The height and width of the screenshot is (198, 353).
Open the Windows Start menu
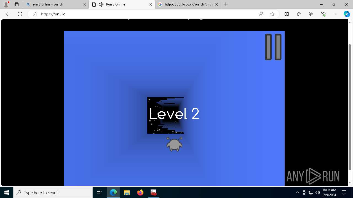pos(7,193)
